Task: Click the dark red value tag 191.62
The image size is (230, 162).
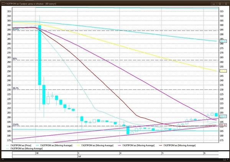Action: coord(223,125)
